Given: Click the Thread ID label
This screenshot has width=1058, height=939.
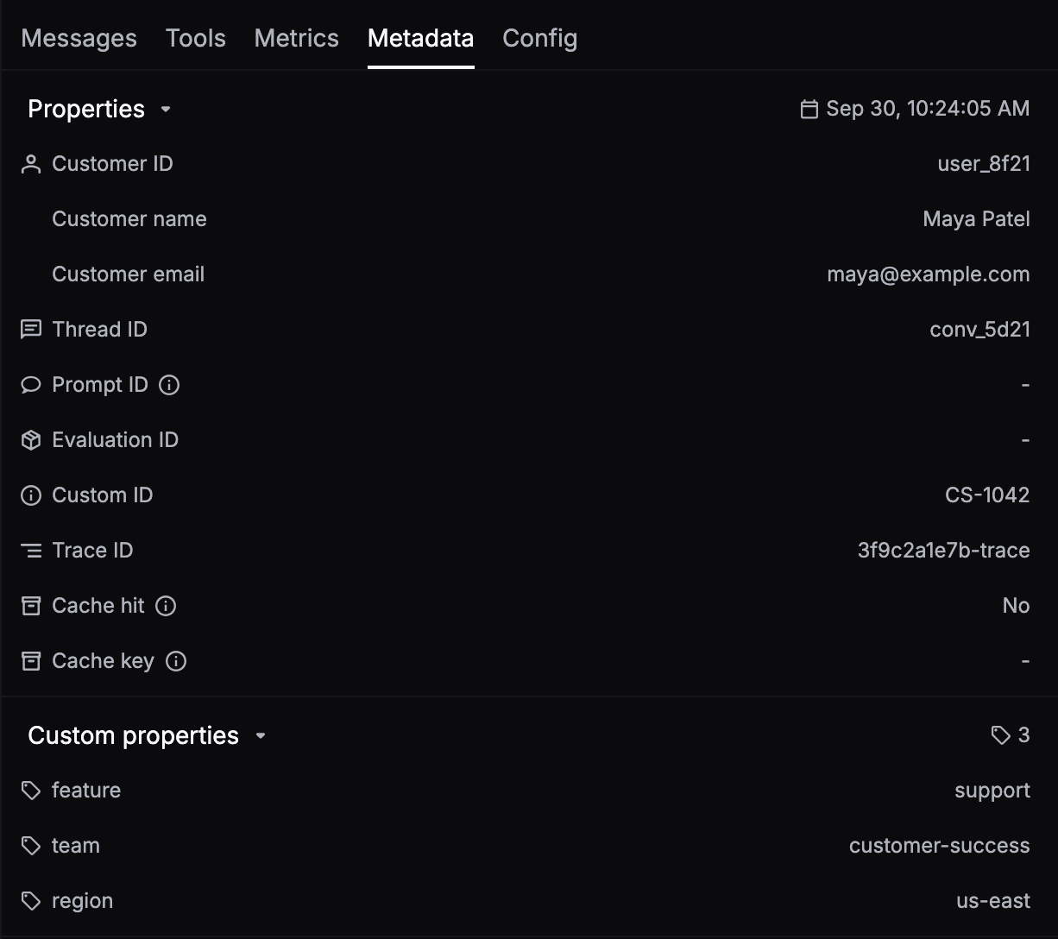Looking at the screenshot, I should [99, 330].
